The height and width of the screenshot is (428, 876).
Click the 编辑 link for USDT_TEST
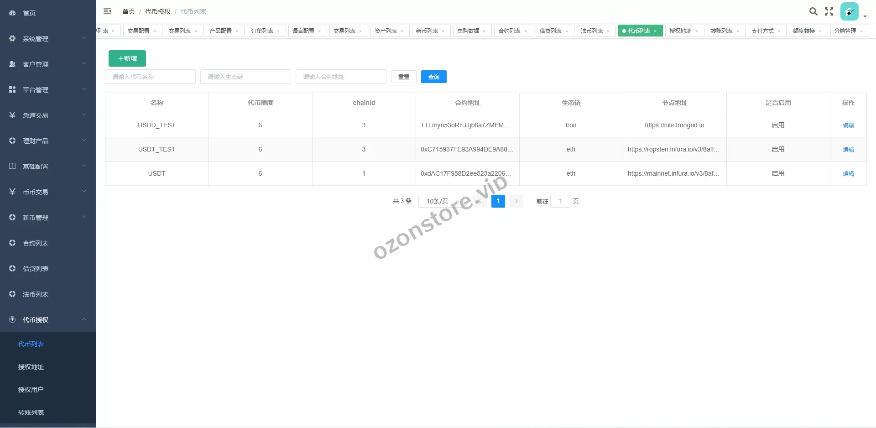(848, 149)
